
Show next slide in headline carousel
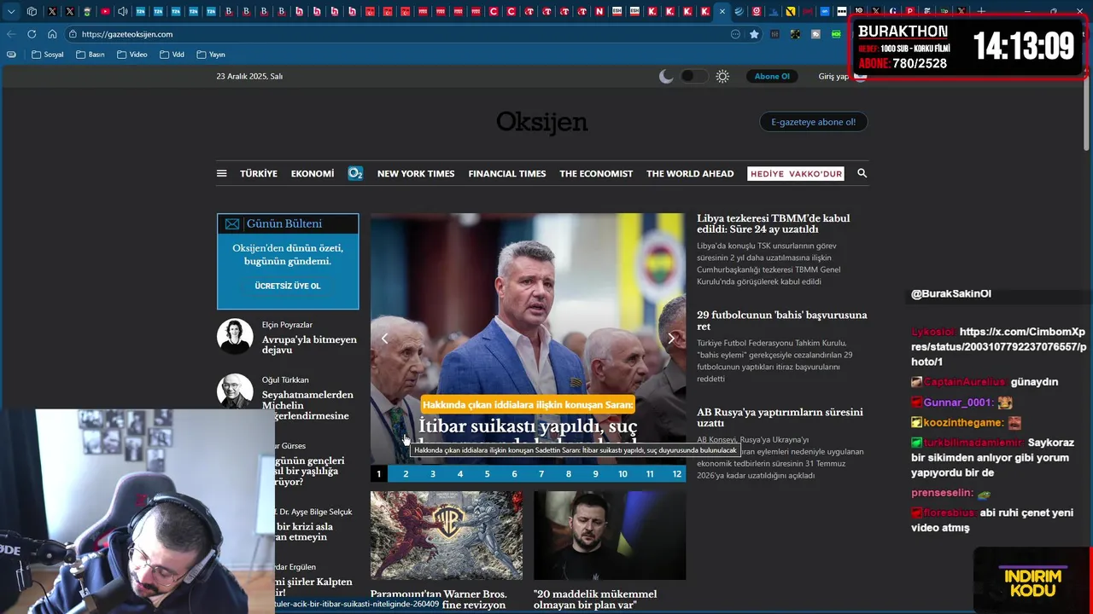[x=671, y=339]
